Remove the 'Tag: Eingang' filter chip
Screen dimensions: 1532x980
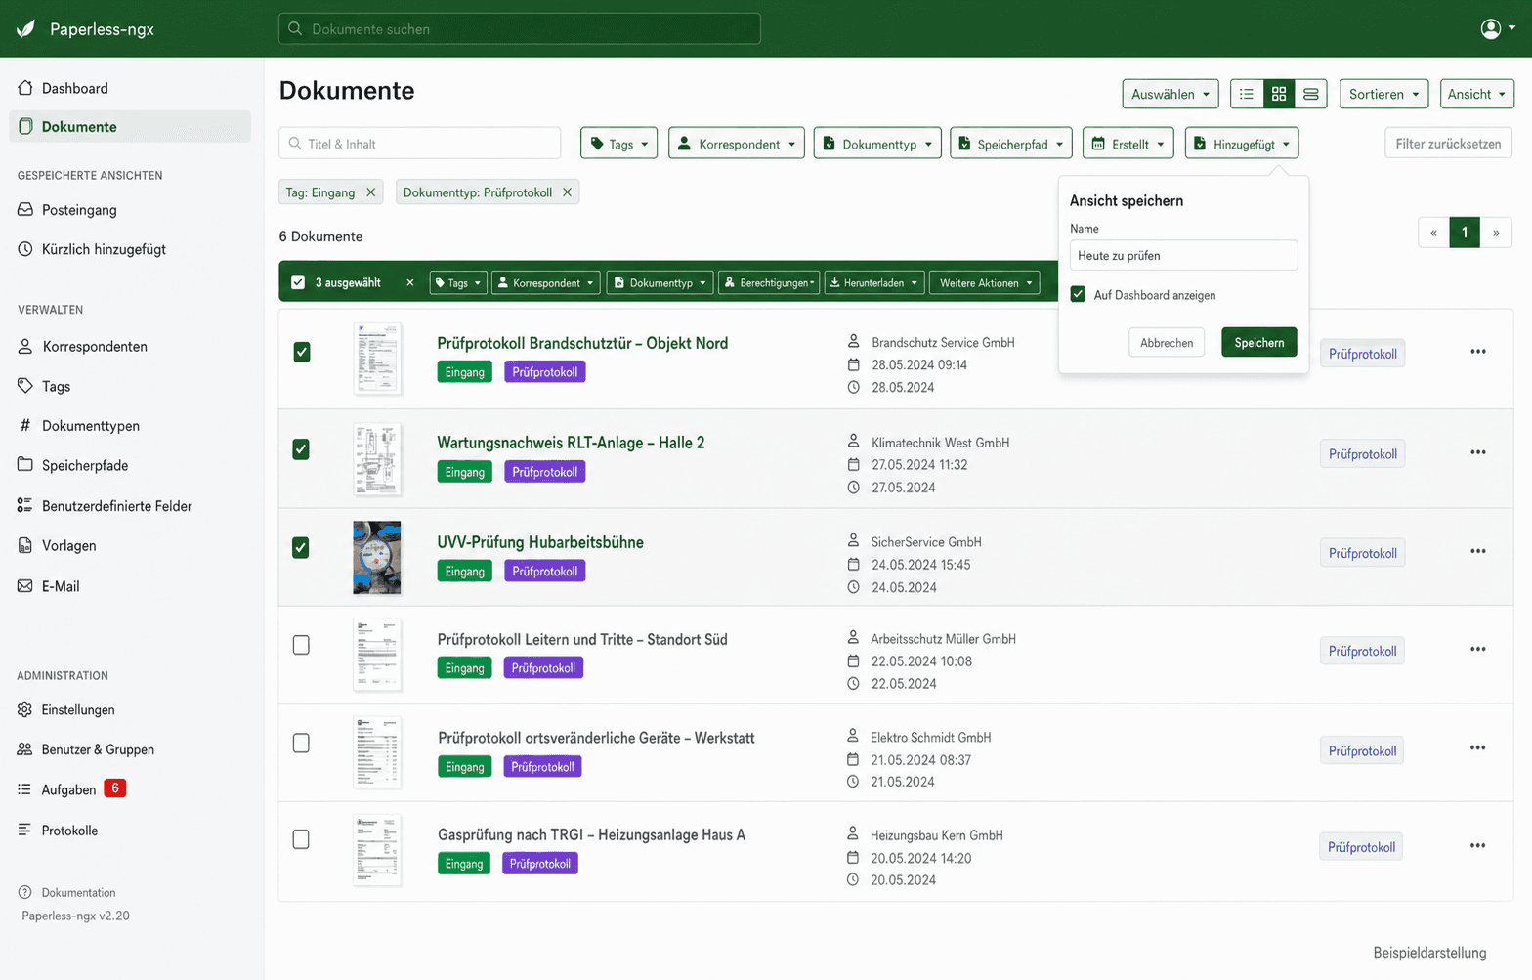pyautogui.click(x=371, y=192)
